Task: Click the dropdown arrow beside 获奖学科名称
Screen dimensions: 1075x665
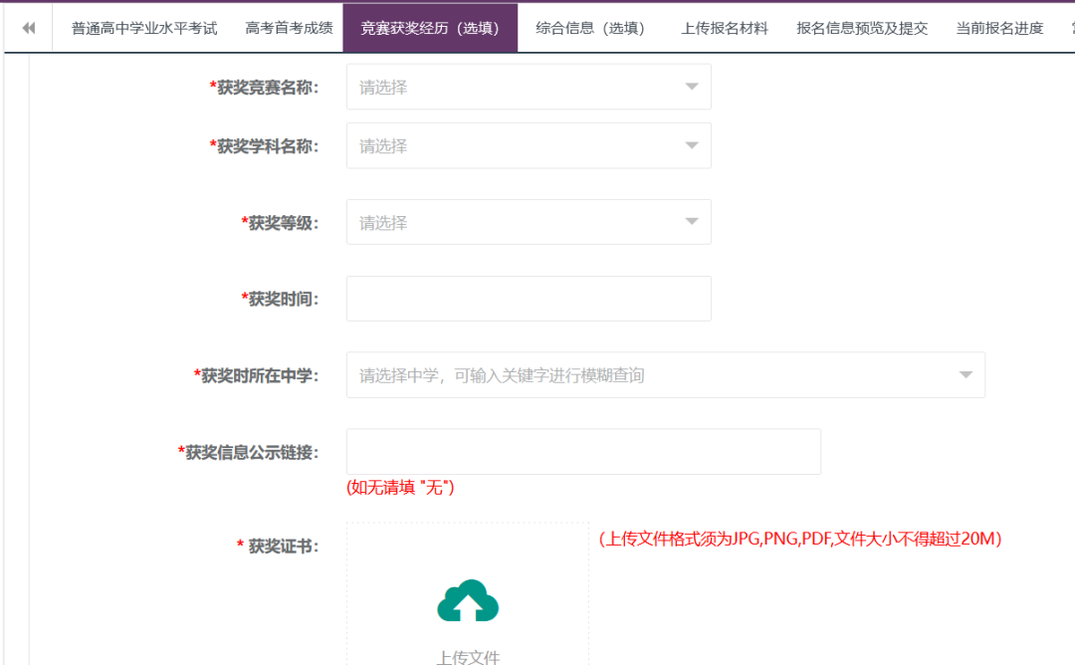Action: point(691,145)
